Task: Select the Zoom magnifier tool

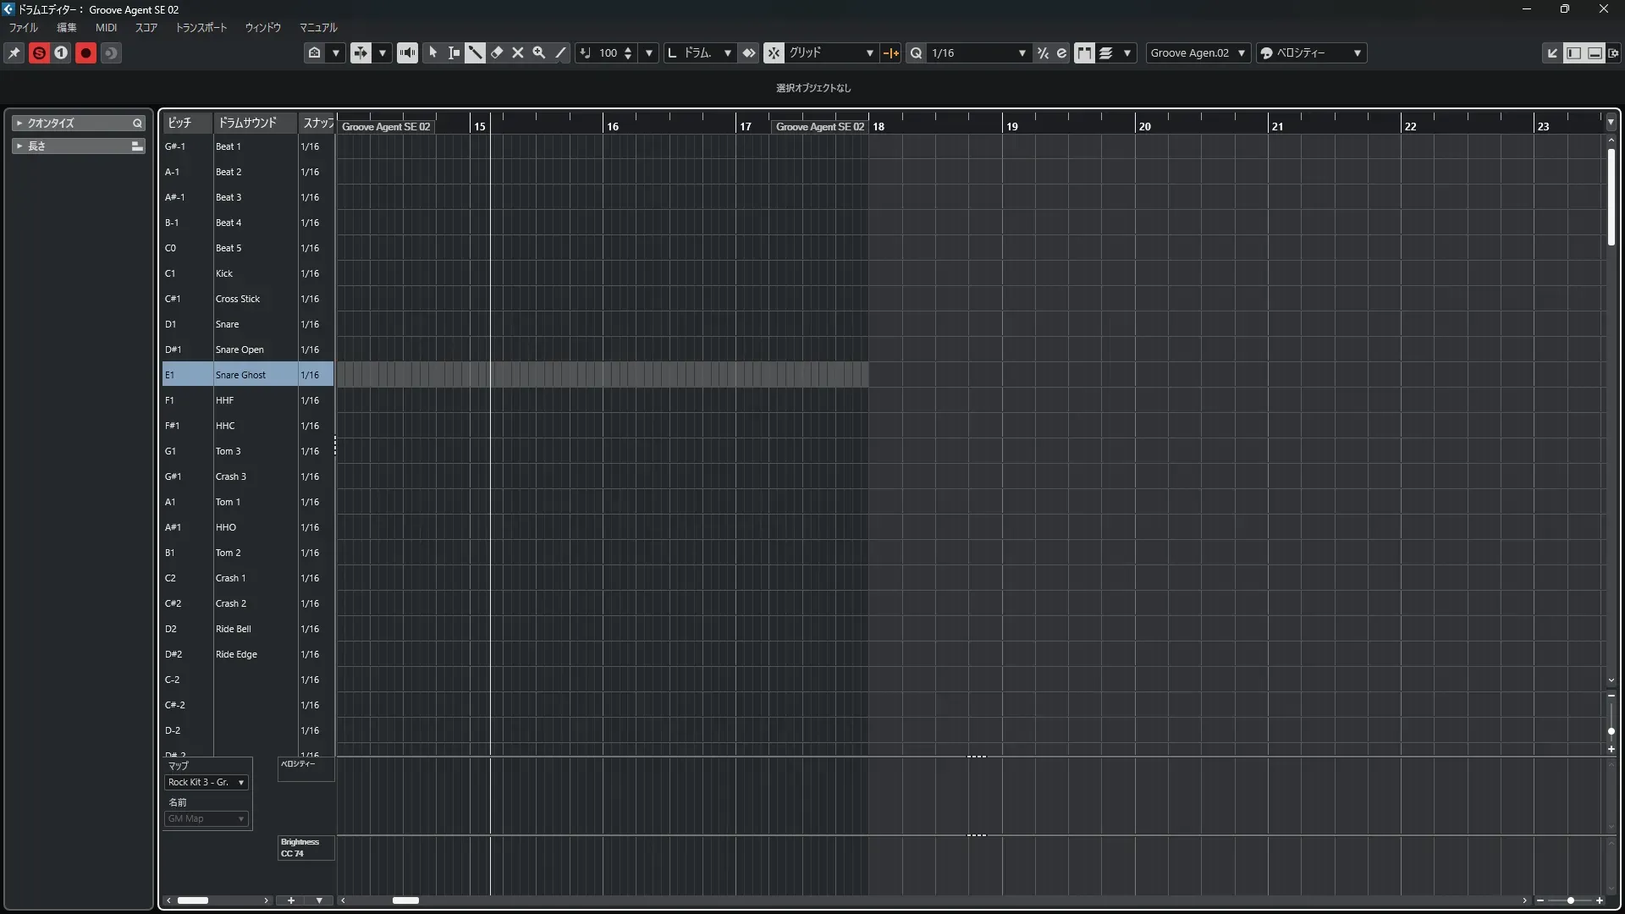Action: click(539, 52)
